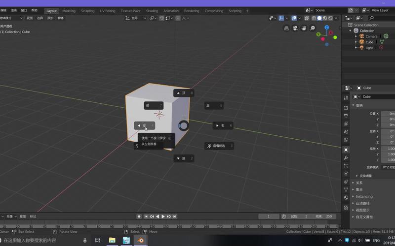Open the shading options dropdown arrow
Screen dimensions: 395x246
336,18
